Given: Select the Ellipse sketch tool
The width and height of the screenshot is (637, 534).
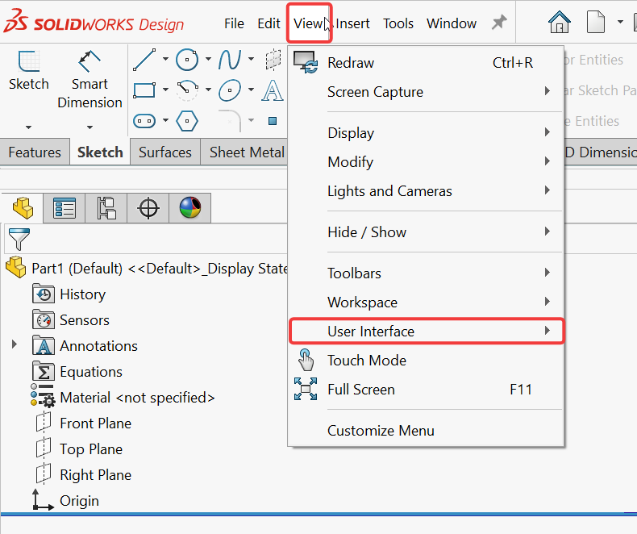Looking at the screenshot, I should pos(230,90).
